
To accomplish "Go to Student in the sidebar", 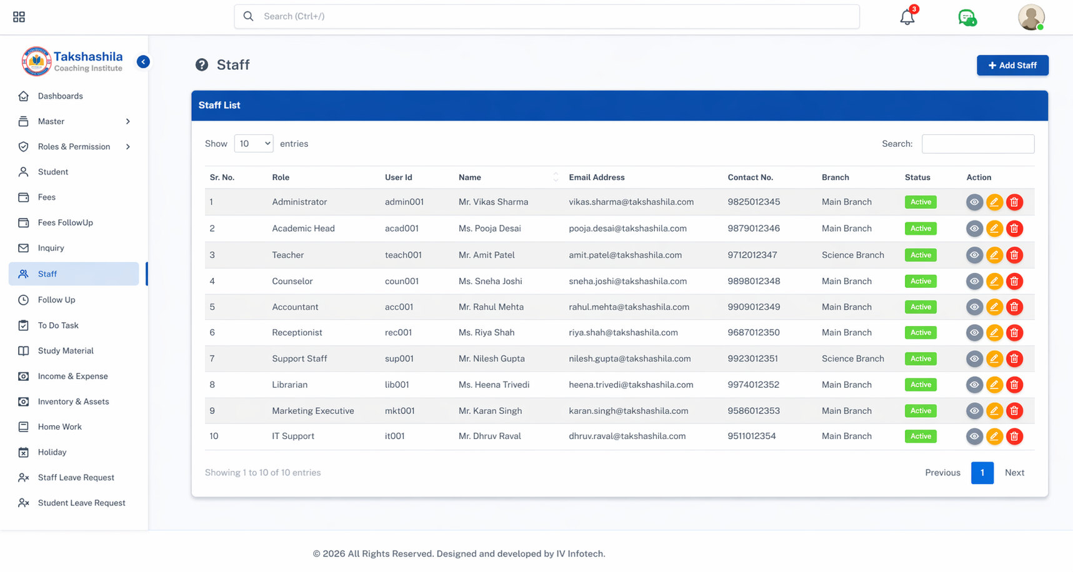I will coord(52,172).
